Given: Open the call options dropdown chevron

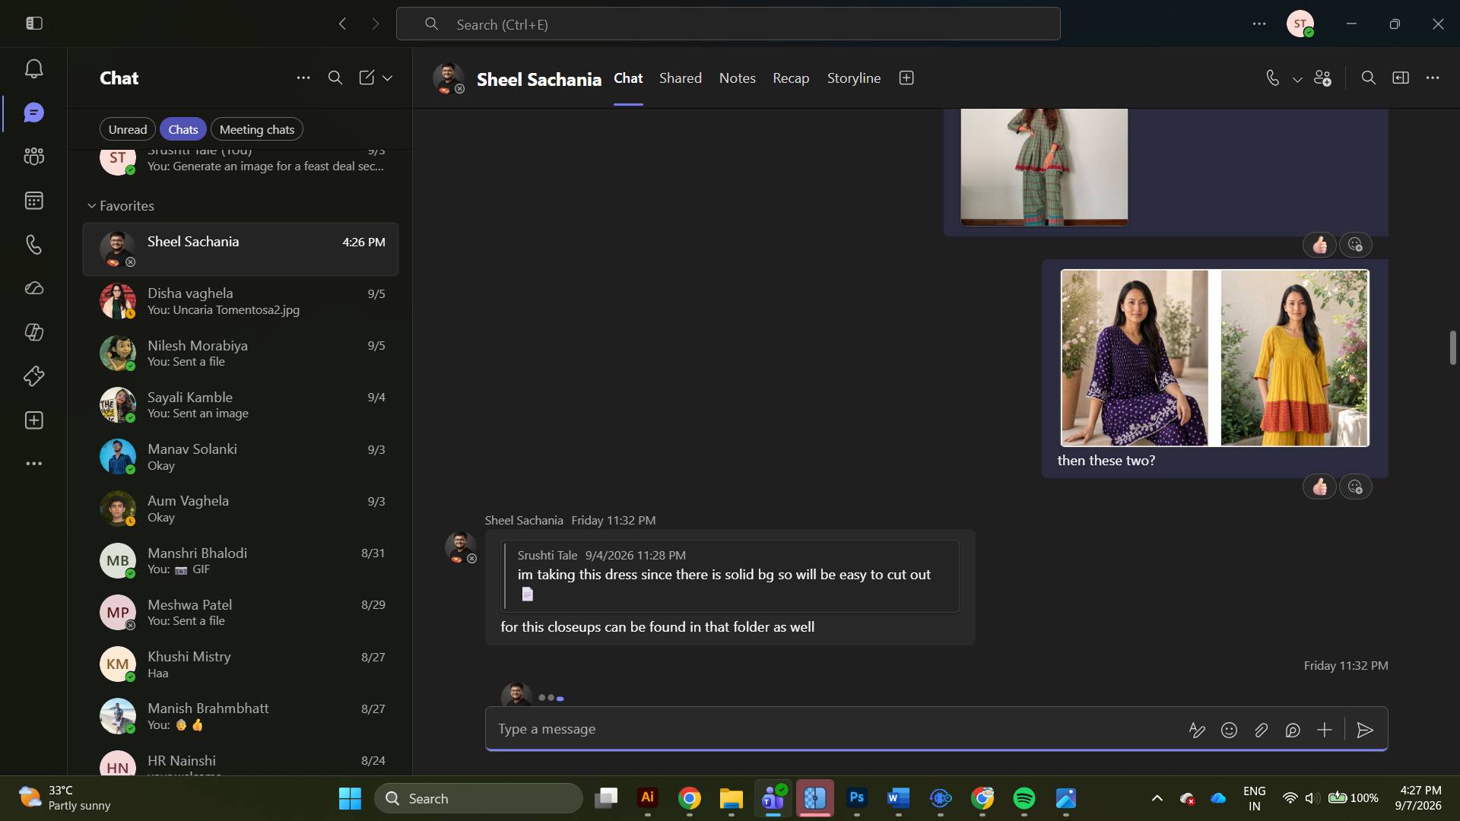Looking at the screenshot, I should tap(1297, 79).
